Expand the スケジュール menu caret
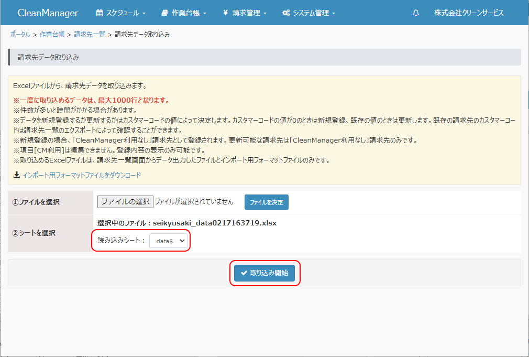The image size is (529, 357). pos(144,14)
